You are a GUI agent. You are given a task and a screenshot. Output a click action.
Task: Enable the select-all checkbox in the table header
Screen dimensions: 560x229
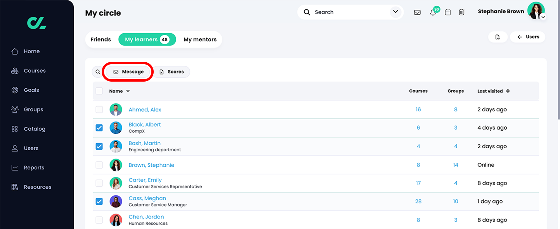99,91
